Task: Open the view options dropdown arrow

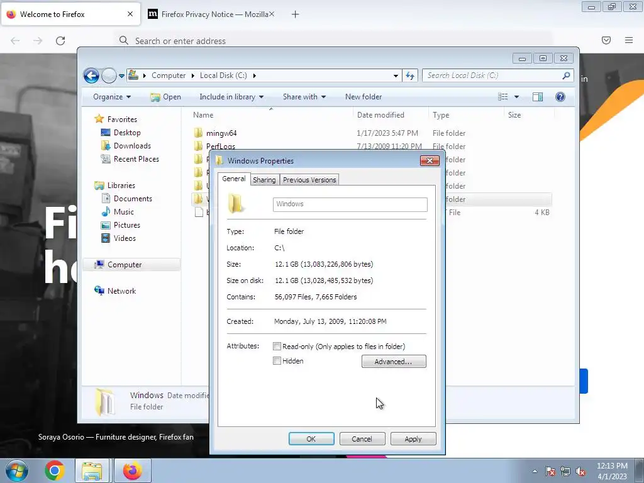Action: click(517, 97)
